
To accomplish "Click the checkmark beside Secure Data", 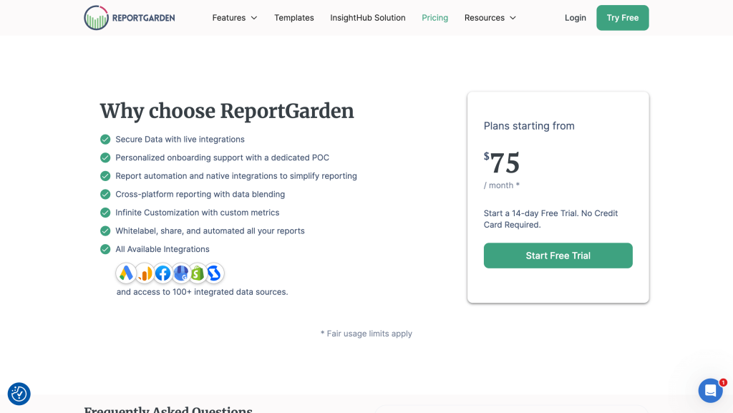I will click(x=105, y=140).
